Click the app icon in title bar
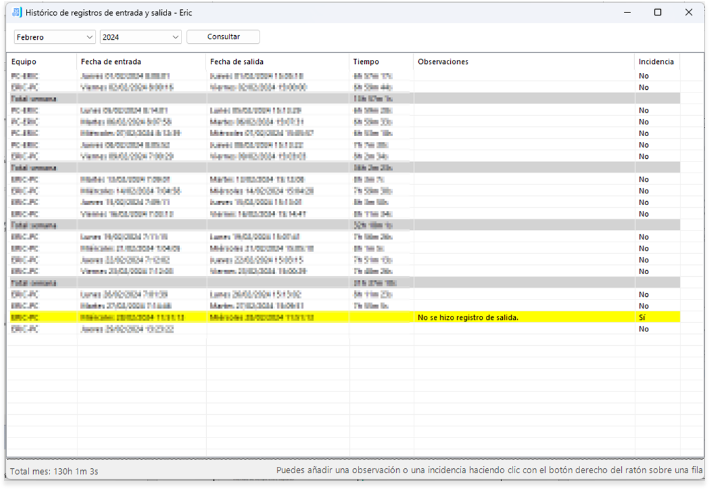709x489 pixels. click(x=17, y=12)
